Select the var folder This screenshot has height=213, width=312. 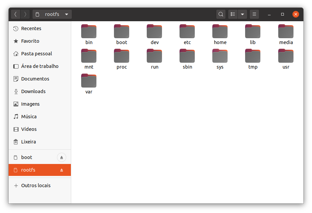pos(89,84)
